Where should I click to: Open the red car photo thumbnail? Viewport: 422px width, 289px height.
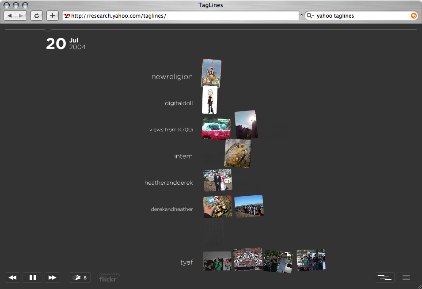point(216,129)
